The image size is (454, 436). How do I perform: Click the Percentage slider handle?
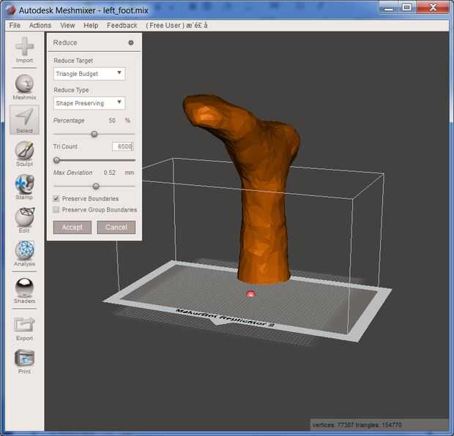(x=94, y=134)
